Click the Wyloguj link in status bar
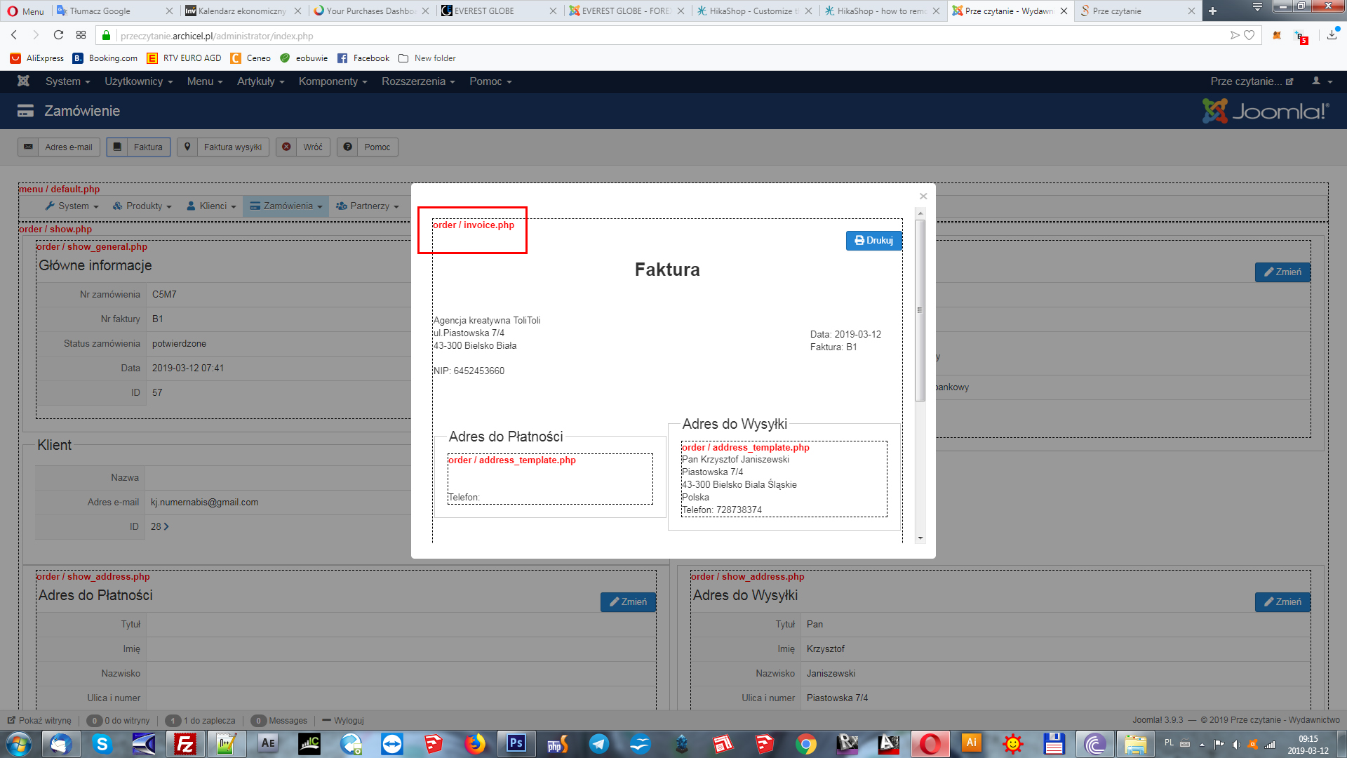 pos(348,721)
